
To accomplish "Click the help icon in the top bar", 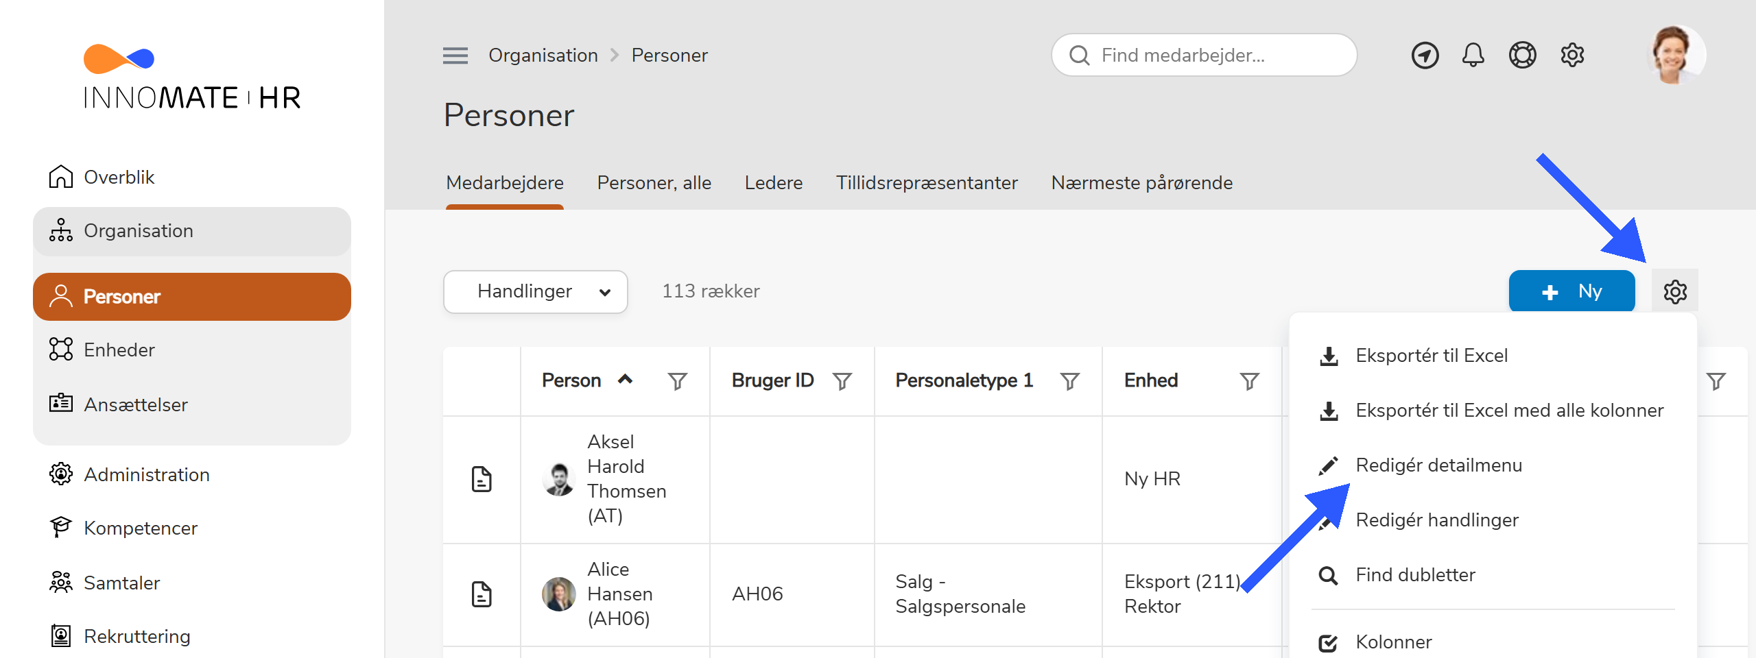I will point(1523,55).
